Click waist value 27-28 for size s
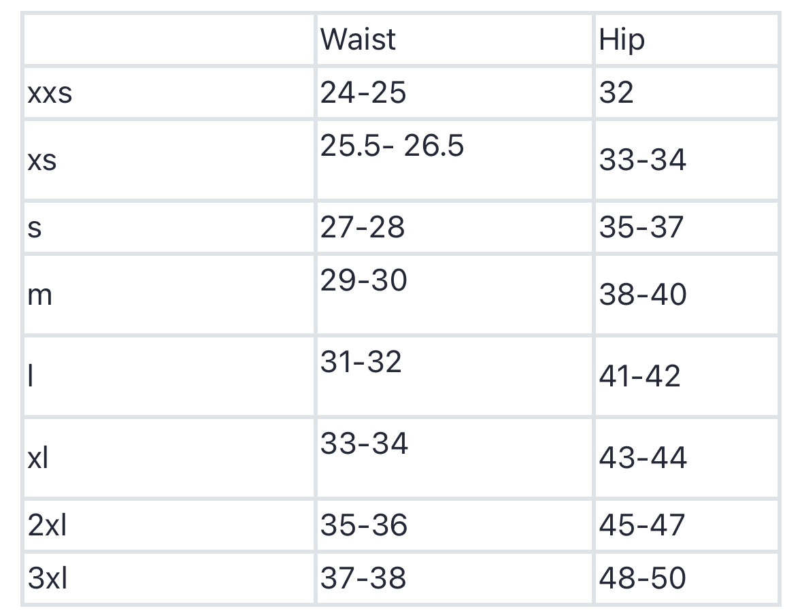The width and height of the screenshot is (802, 615). click(363, 227)
